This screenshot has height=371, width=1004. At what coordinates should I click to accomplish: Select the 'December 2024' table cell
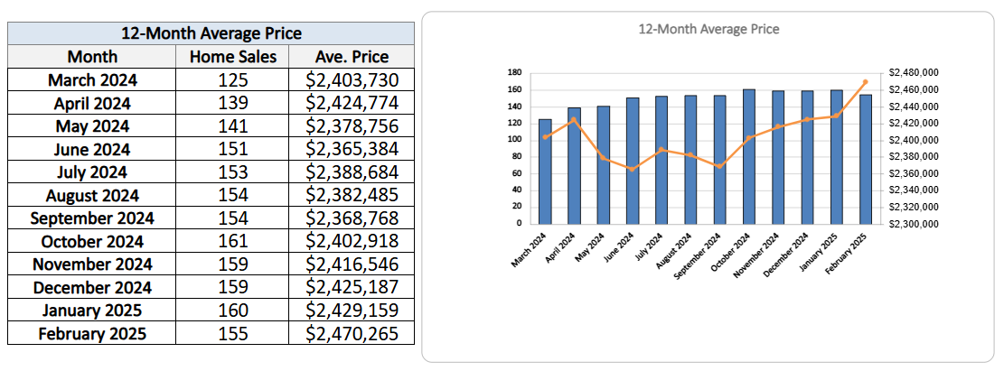click(92, 287)
